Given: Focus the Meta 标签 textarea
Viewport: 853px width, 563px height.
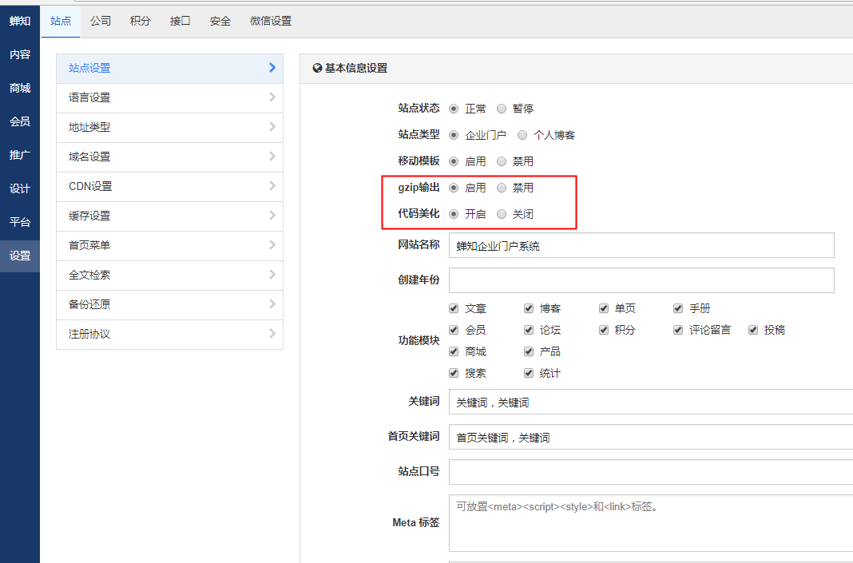Looking at the screenshot, I should click(x=651, y=523).
